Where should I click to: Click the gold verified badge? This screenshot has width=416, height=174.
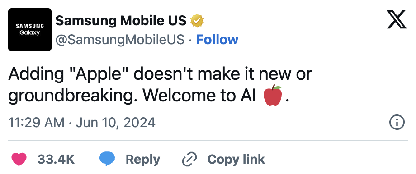[x=197, y=21]
